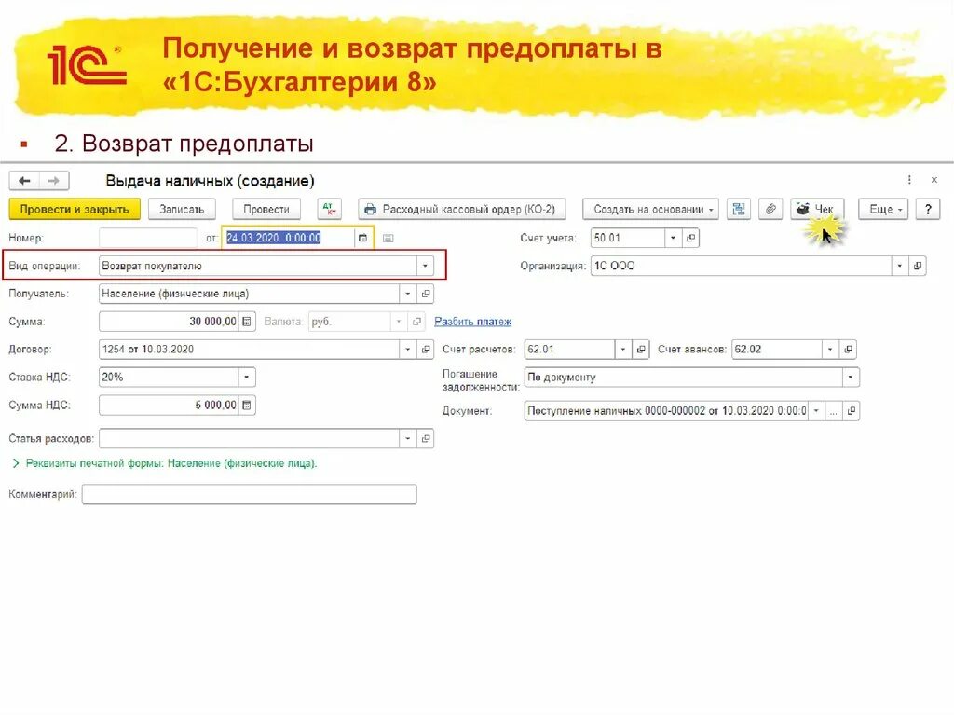Open Документ record icon
This screenshot has width=954, height=715.
[x=852, y=411]
